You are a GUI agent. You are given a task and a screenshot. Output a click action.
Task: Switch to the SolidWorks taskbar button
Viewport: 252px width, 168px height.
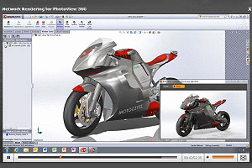coord(83,150)
